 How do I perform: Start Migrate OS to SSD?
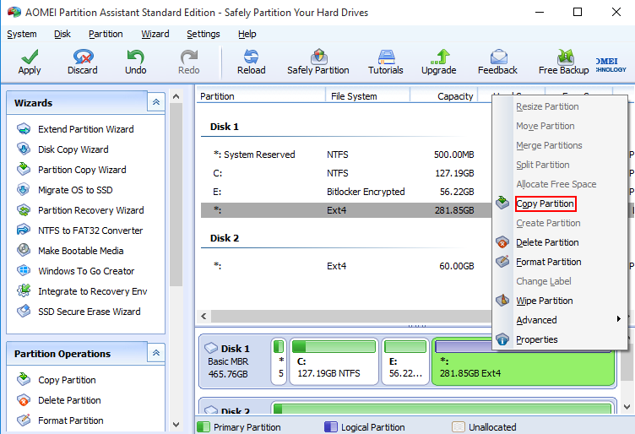tap(75, 190)
